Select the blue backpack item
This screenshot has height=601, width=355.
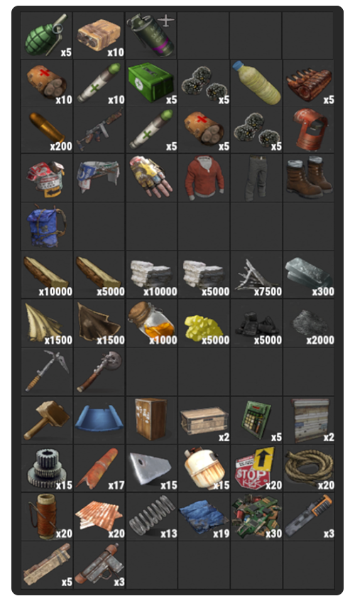pos(46,226)
